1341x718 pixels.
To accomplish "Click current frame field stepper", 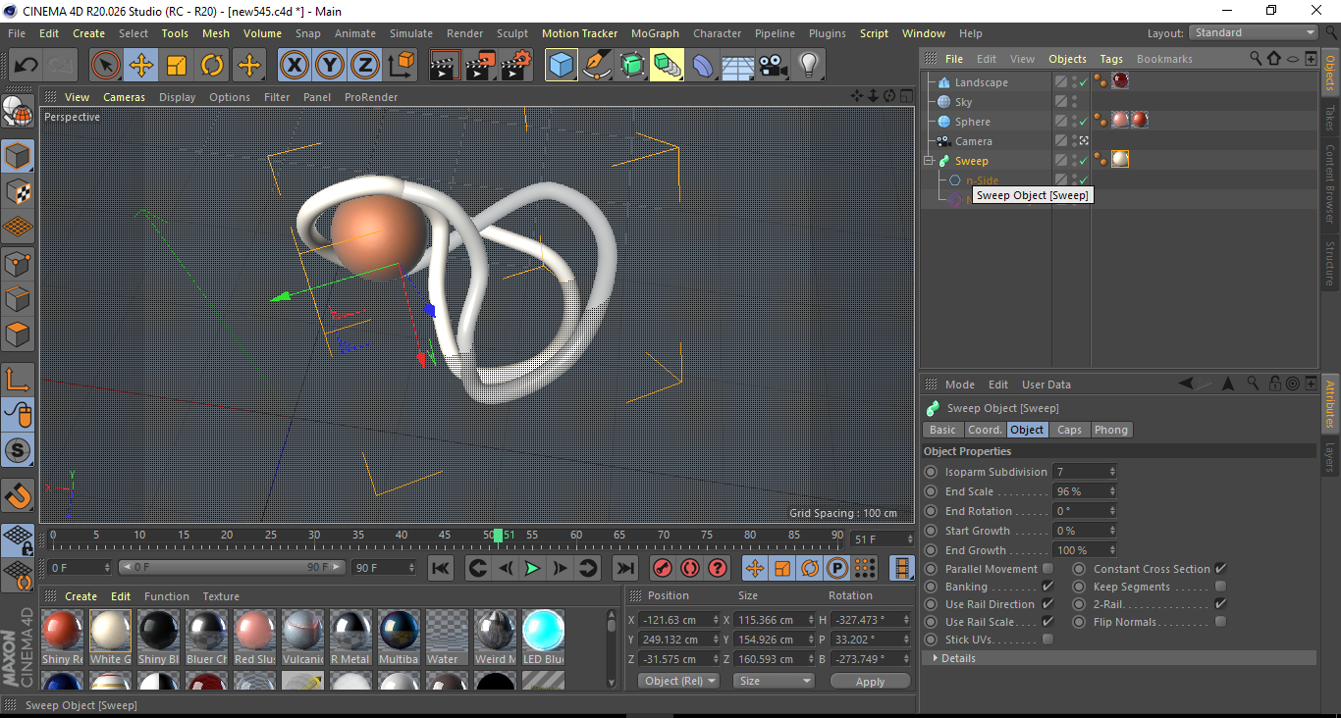I will coord(909,539).
